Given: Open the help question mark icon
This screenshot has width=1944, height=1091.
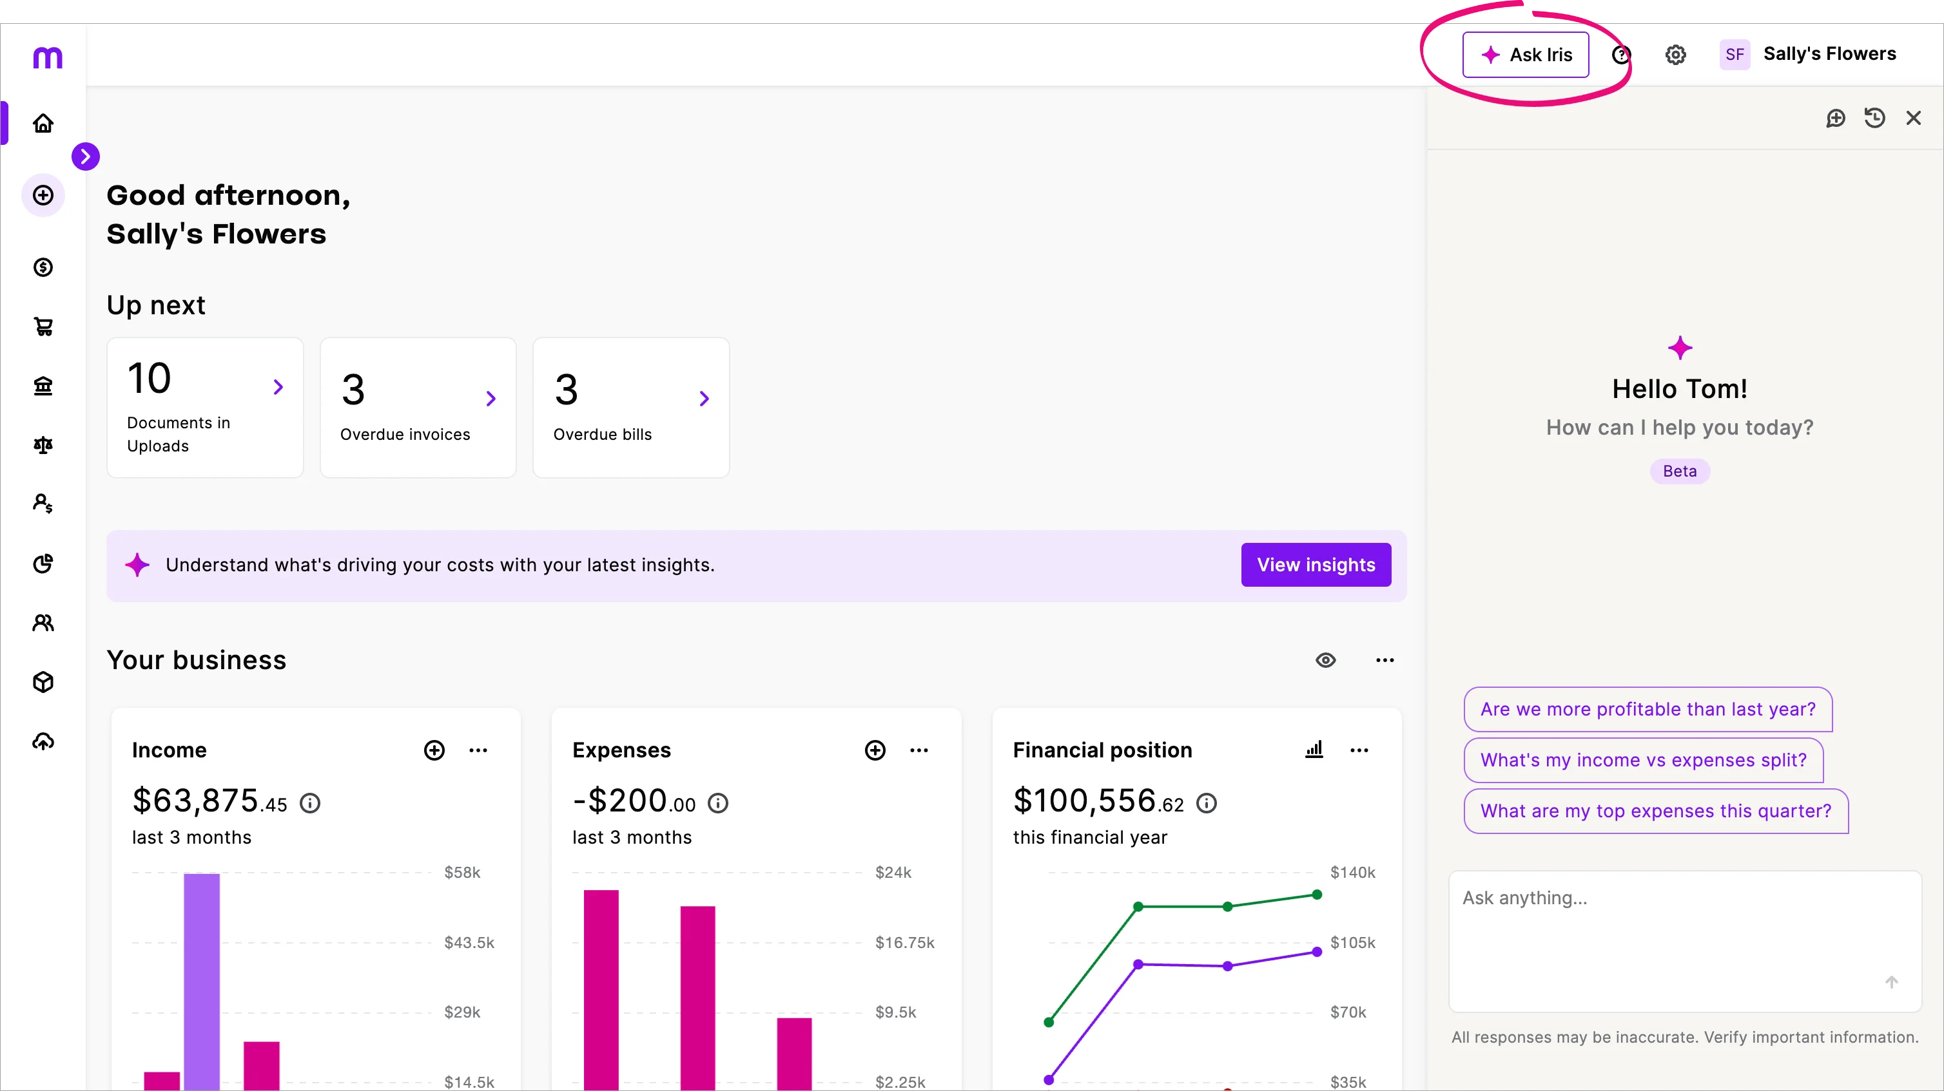Looking at the screenshot, I should click(1621, 54).
